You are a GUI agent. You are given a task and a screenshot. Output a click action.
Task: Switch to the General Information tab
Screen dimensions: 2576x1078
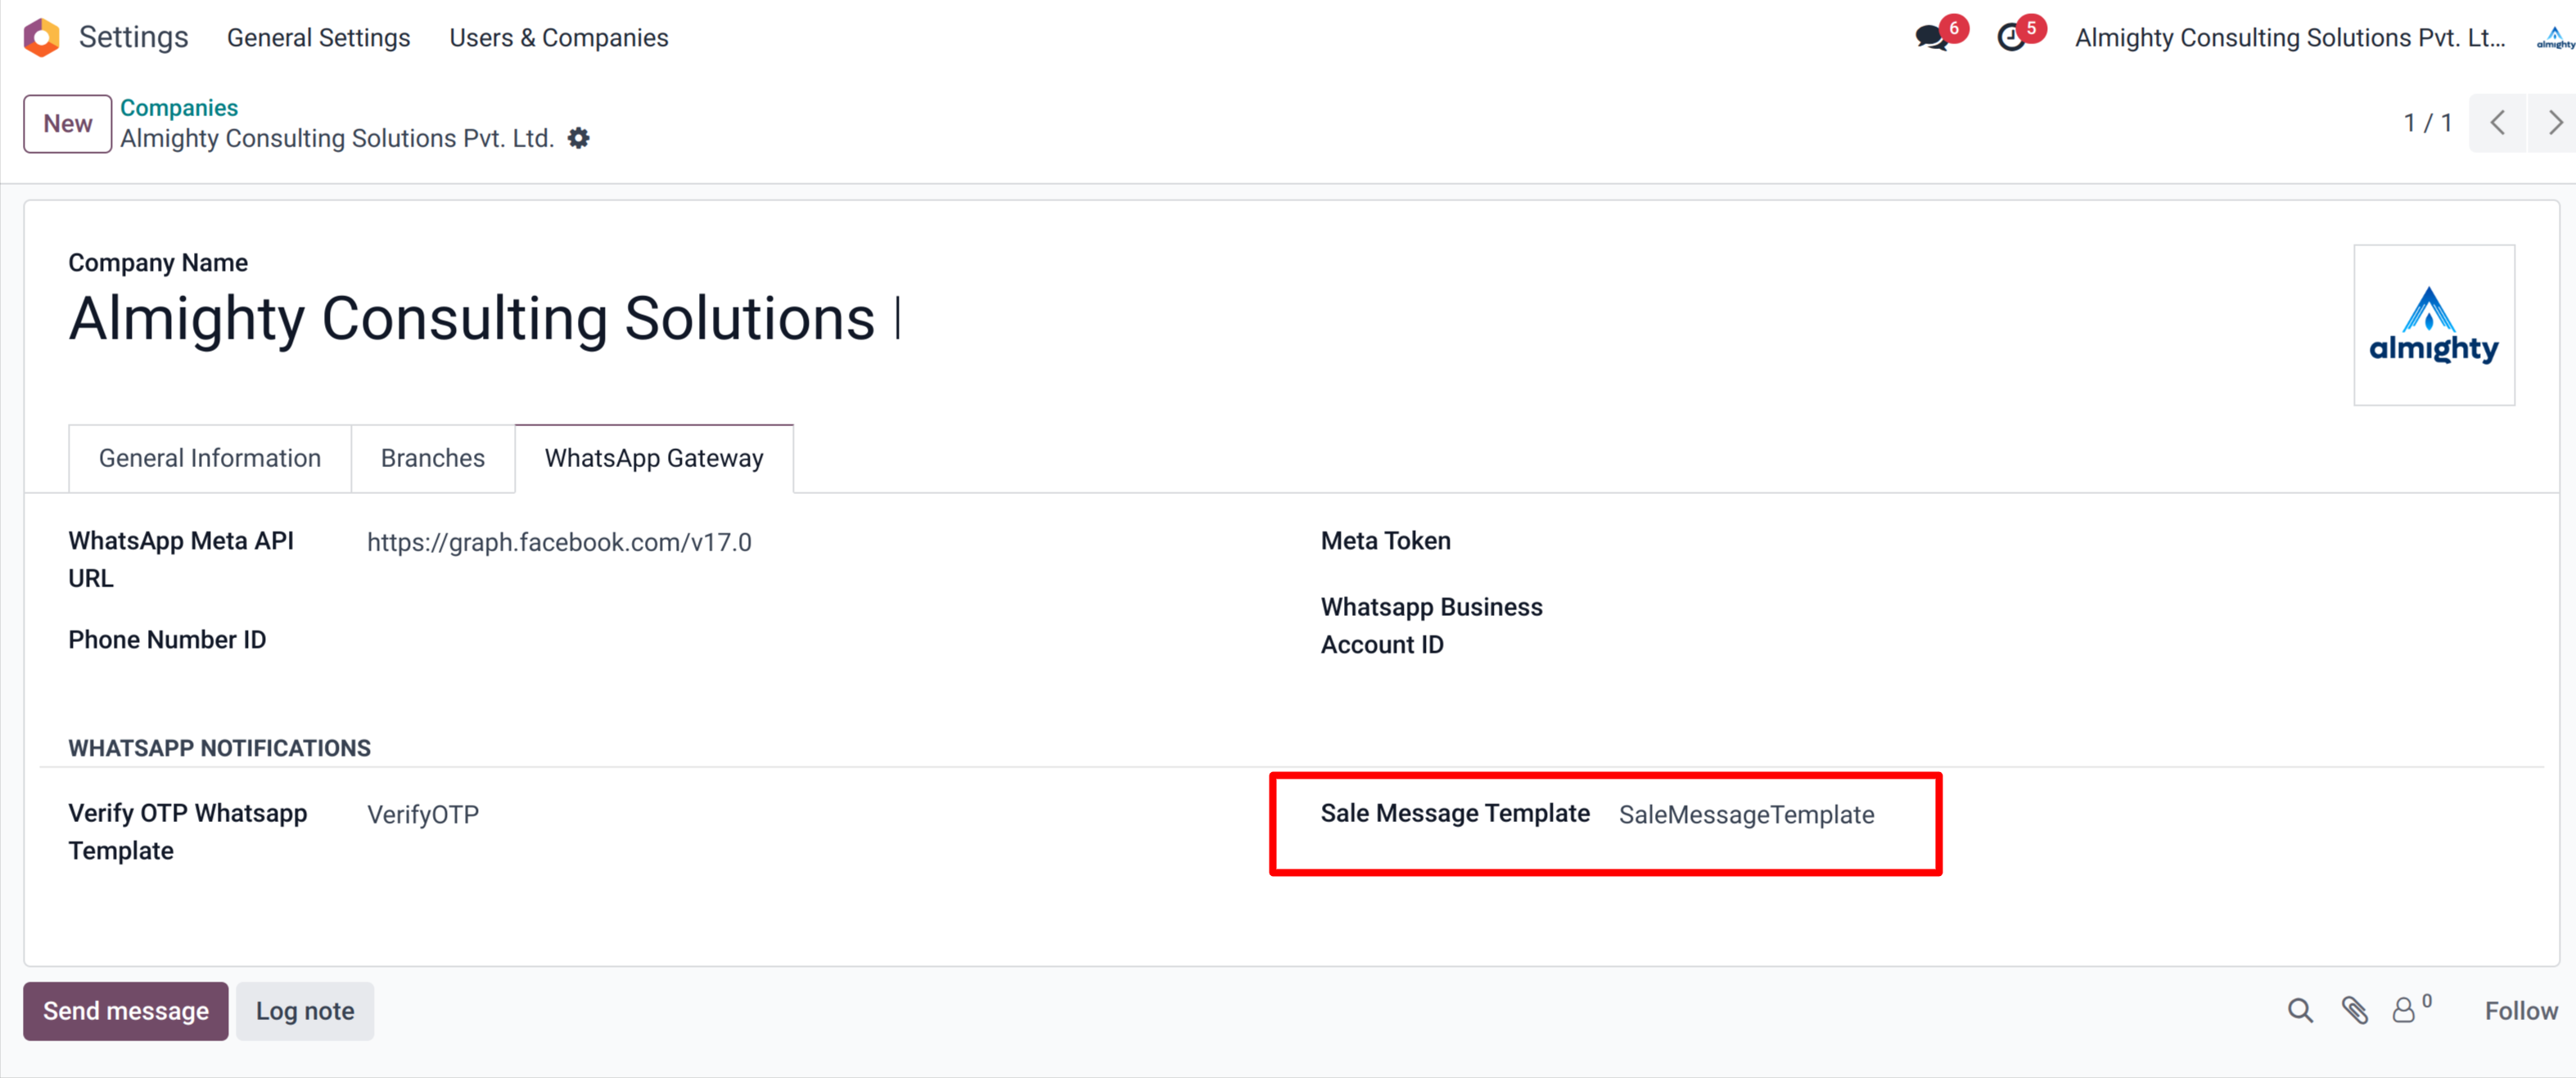[209, 457]
